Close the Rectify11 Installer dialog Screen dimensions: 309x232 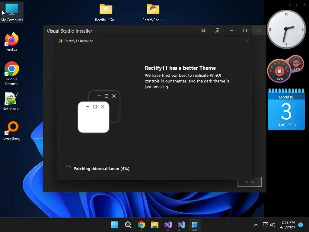[x=247, y=41]
